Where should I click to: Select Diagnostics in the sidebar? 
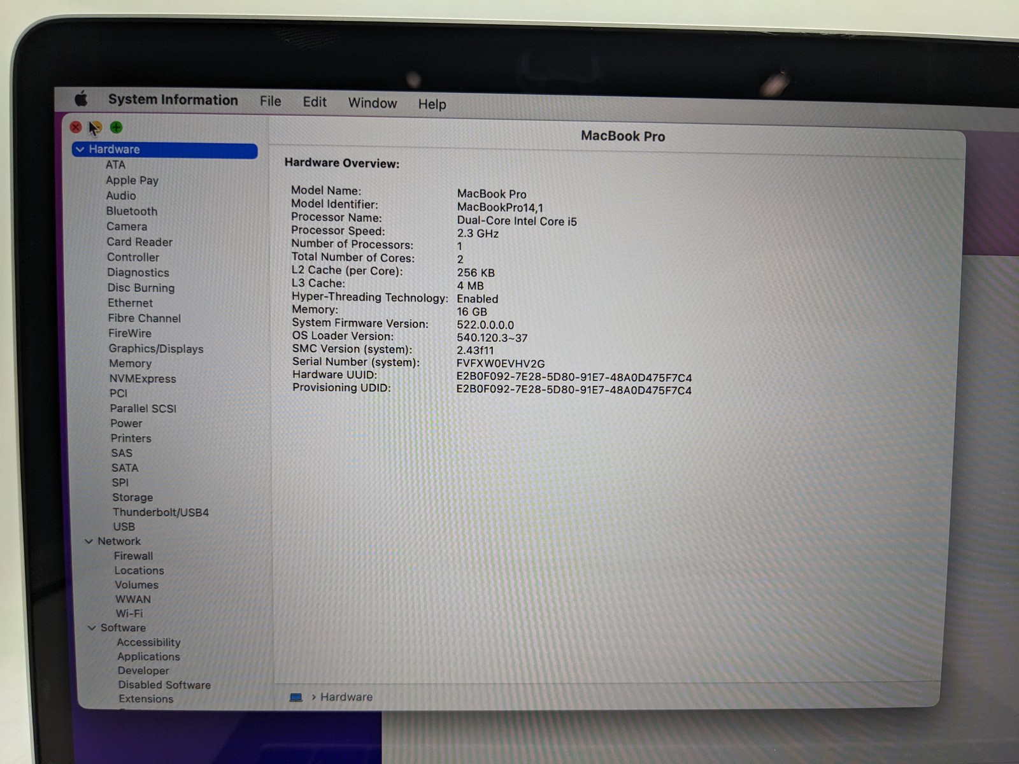138,272
